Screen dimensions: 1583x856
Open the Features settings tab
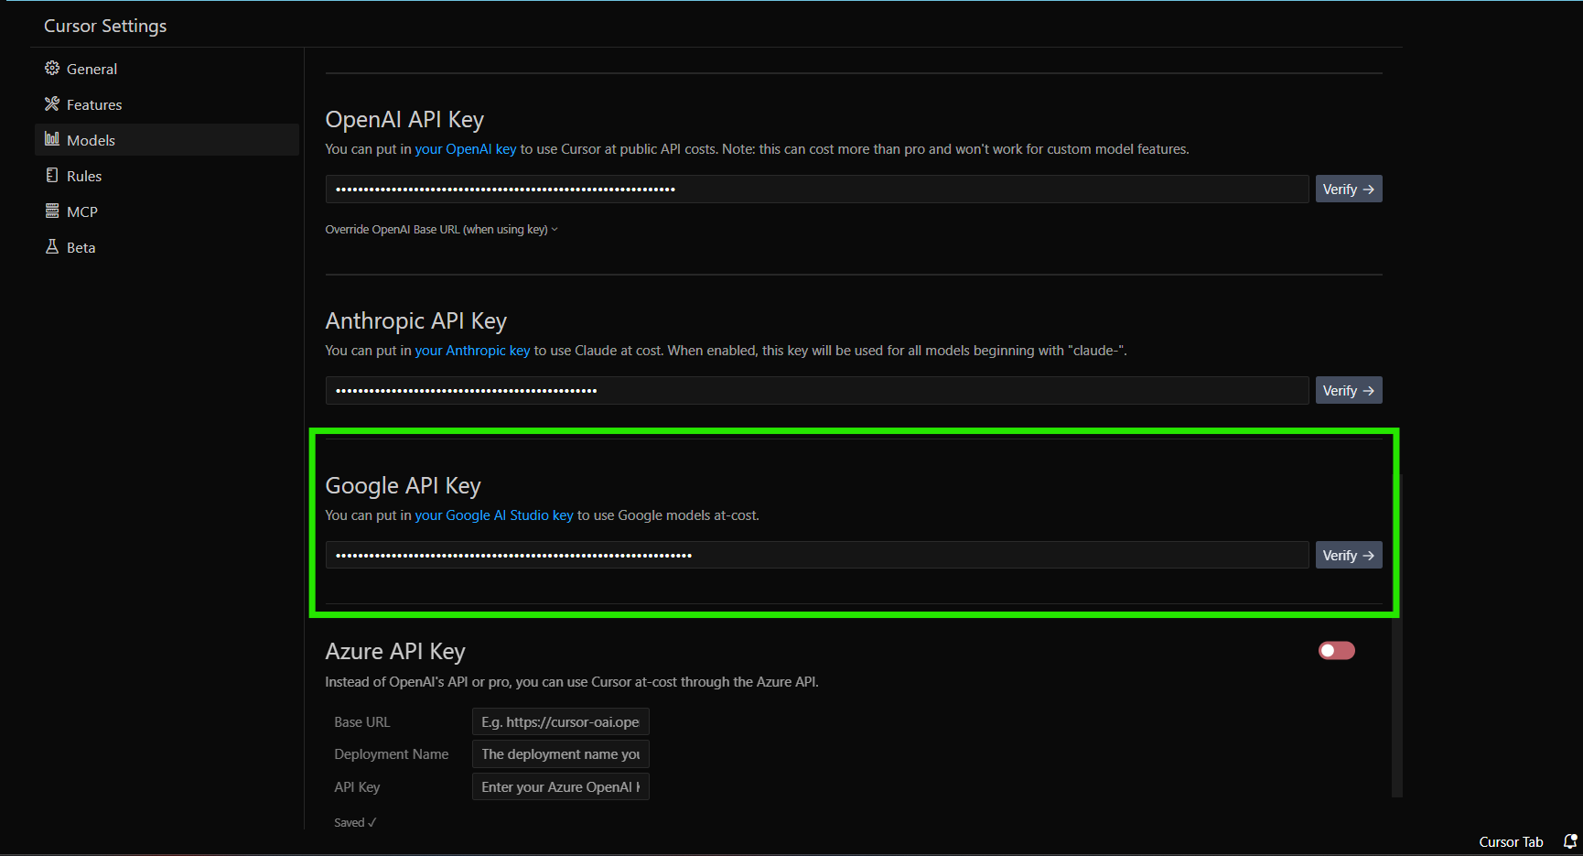tap(93, 105)
